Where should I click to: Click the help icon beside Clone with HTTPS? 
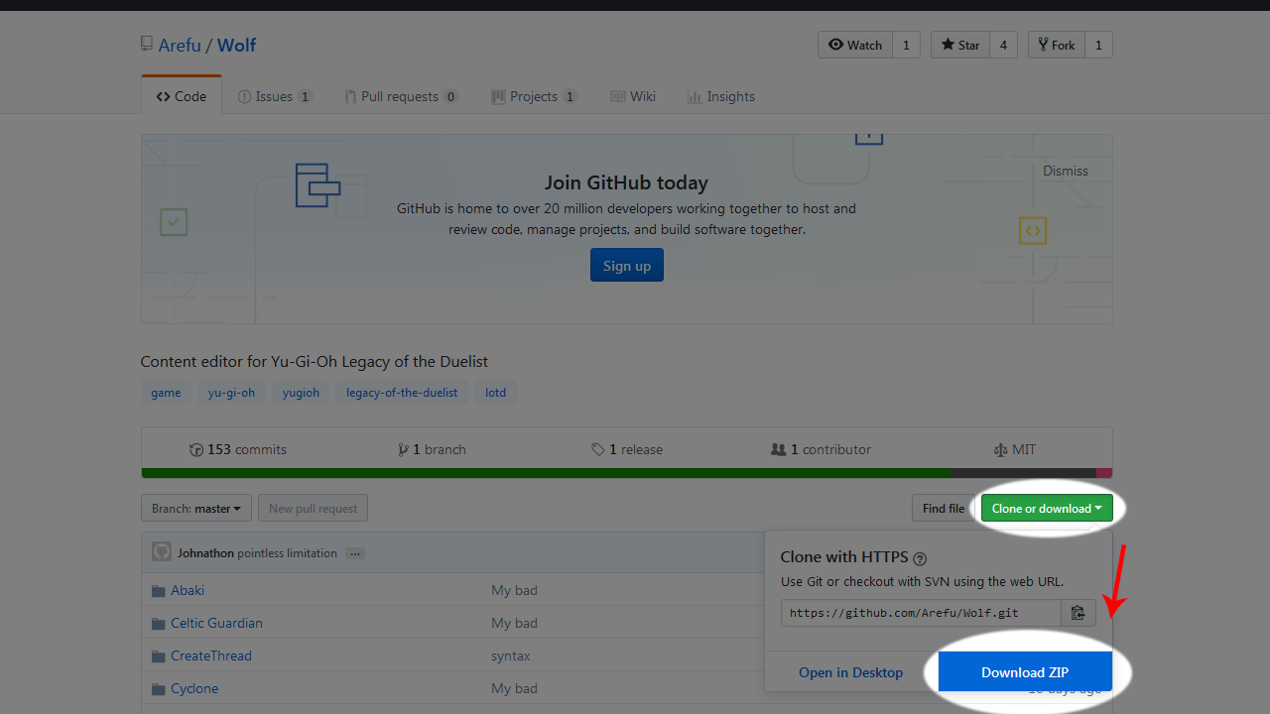click(920, 558)
